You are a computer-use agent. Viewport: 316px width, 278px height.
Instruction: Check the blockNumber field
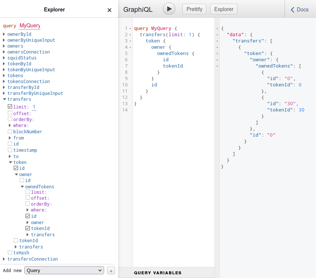[10, 131]
